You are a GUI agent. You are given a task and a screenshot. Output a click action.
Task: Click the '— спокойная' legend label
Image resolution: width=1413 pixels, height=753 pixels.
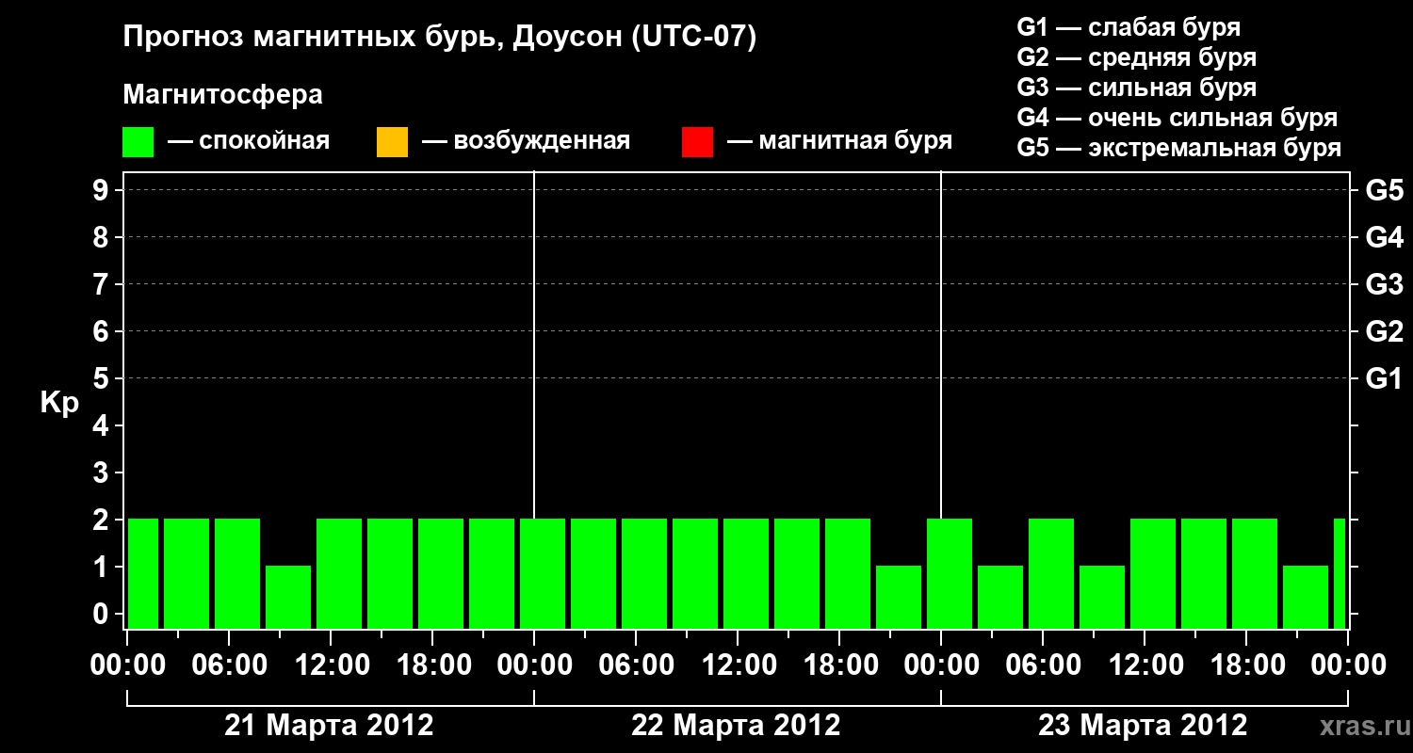tap(249, 141)
